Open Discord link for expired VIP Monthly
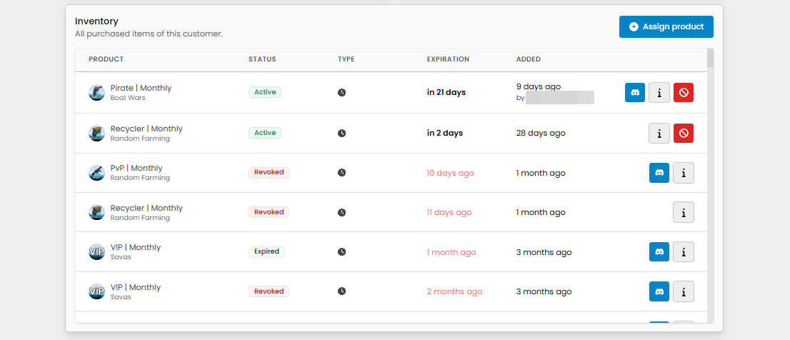Screen dimensions: 790x340 (x=659, y=252)
